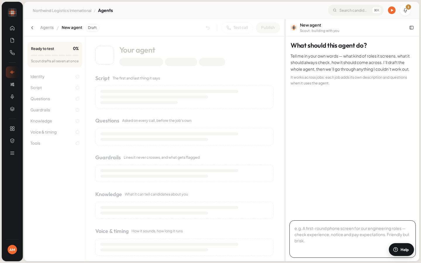The width and height of the screenshot is (421, 263).
Task: Select Knowledge section in checklist
Action: pyautogui.click(x=55, y=121)
